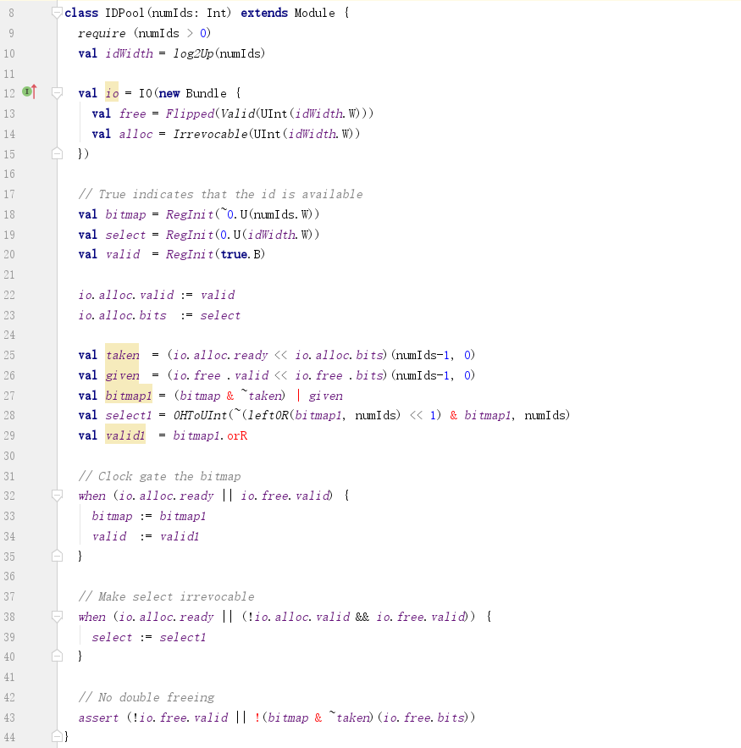The image size is (741, 748).
Task: Click the 'assert' call on line 43
Action: click(x=98, y=718)
